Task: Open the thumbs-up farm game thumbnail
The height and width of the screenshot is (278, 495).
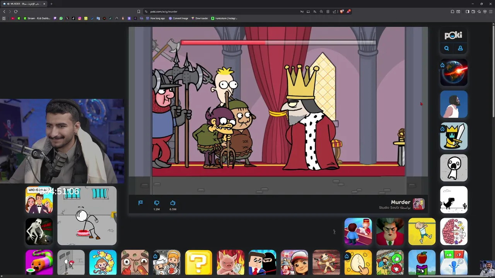Action: (390, 263)
